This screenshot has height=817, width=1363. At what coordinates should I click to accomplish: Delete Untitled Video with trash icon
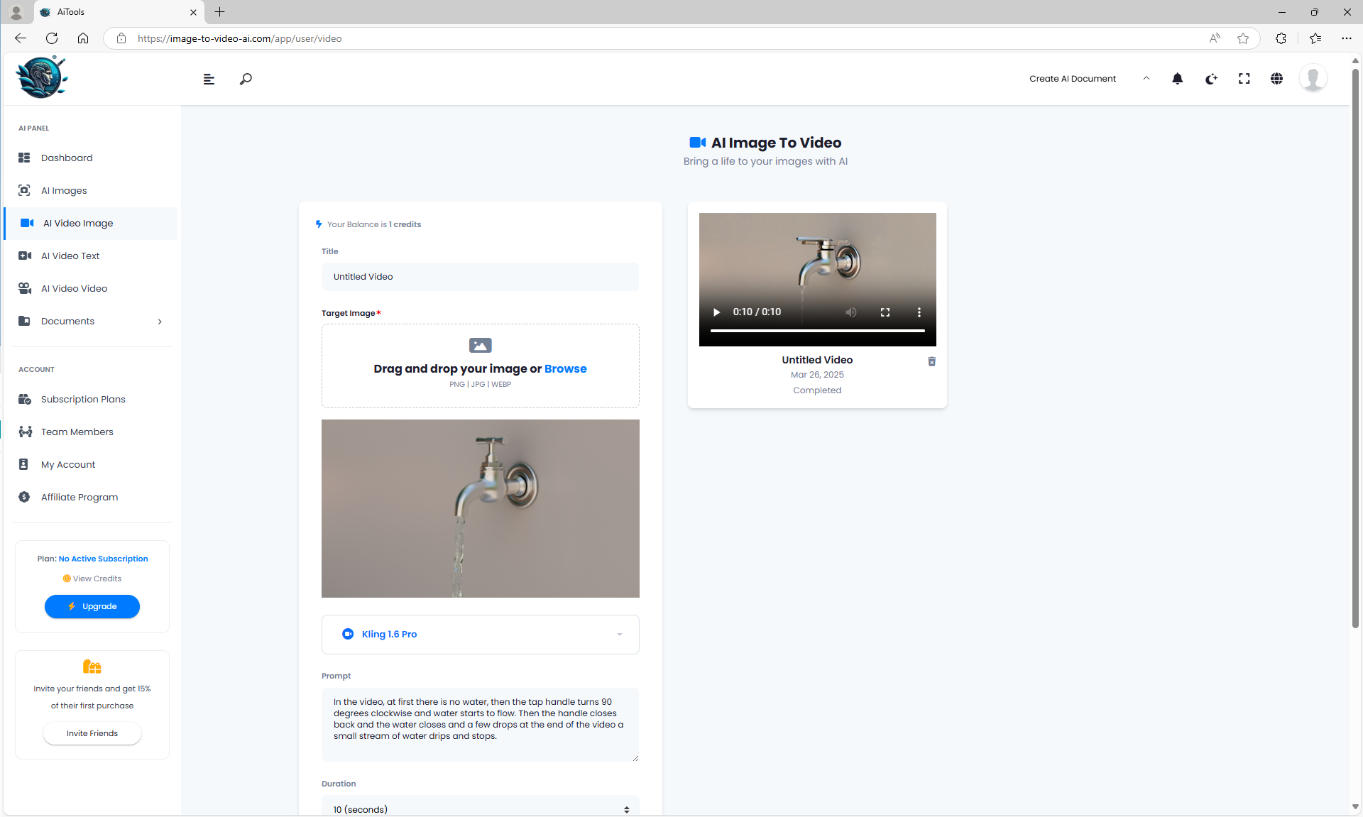click(x=931, y=361)
